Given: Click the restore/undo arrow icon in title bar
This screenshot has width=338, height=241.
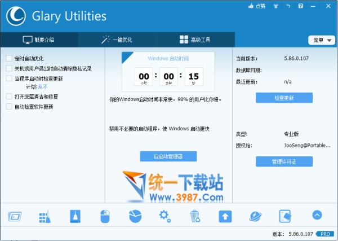Looking at the screenshot, I should (288, 6).
